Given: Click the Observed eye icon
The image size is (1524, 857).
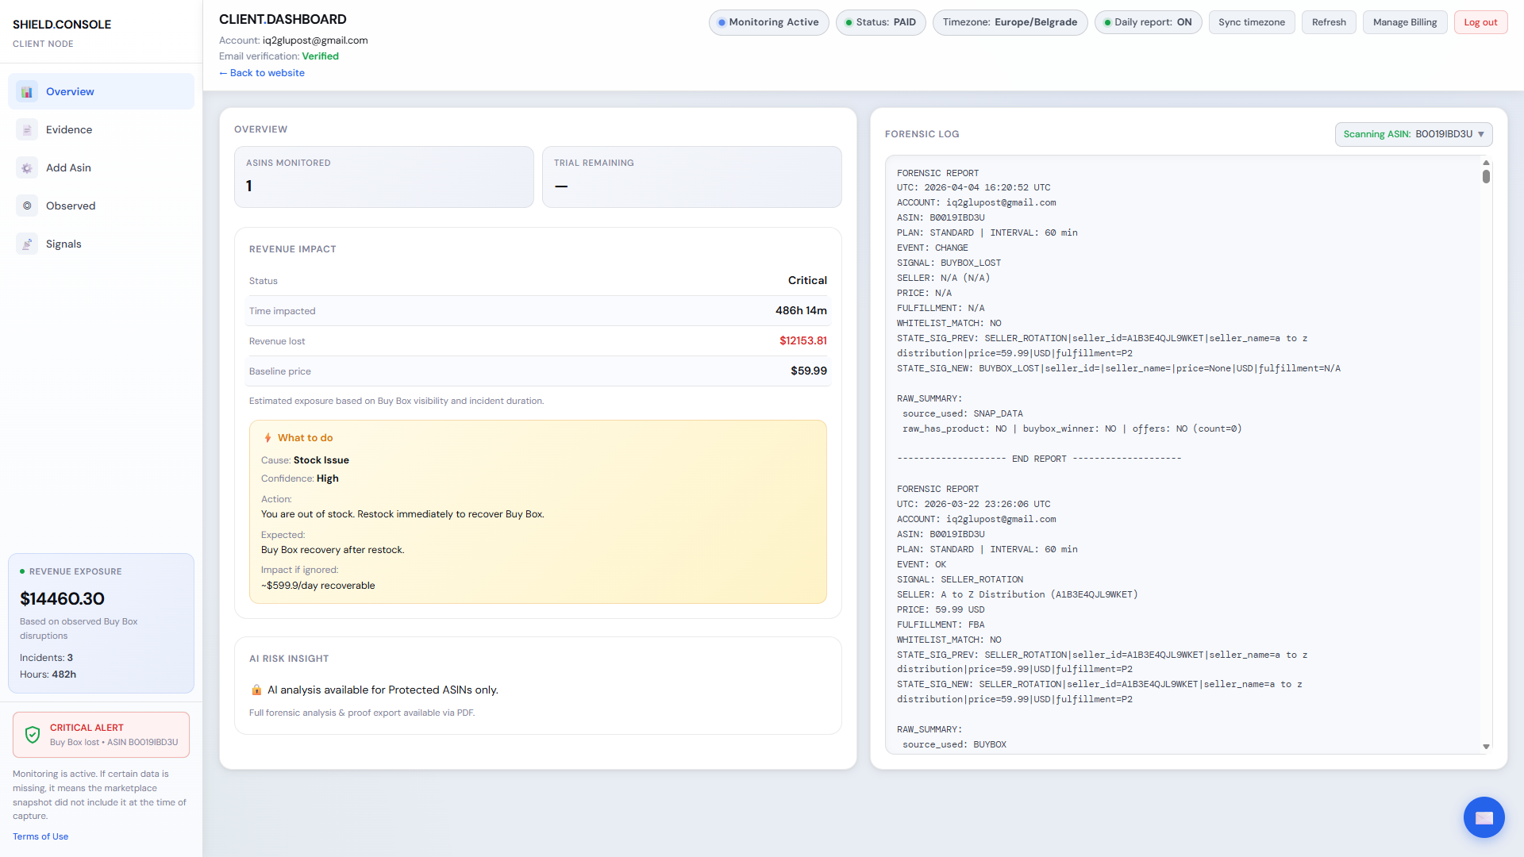Looking at the screenshot, I should click(x=27, y=206).
